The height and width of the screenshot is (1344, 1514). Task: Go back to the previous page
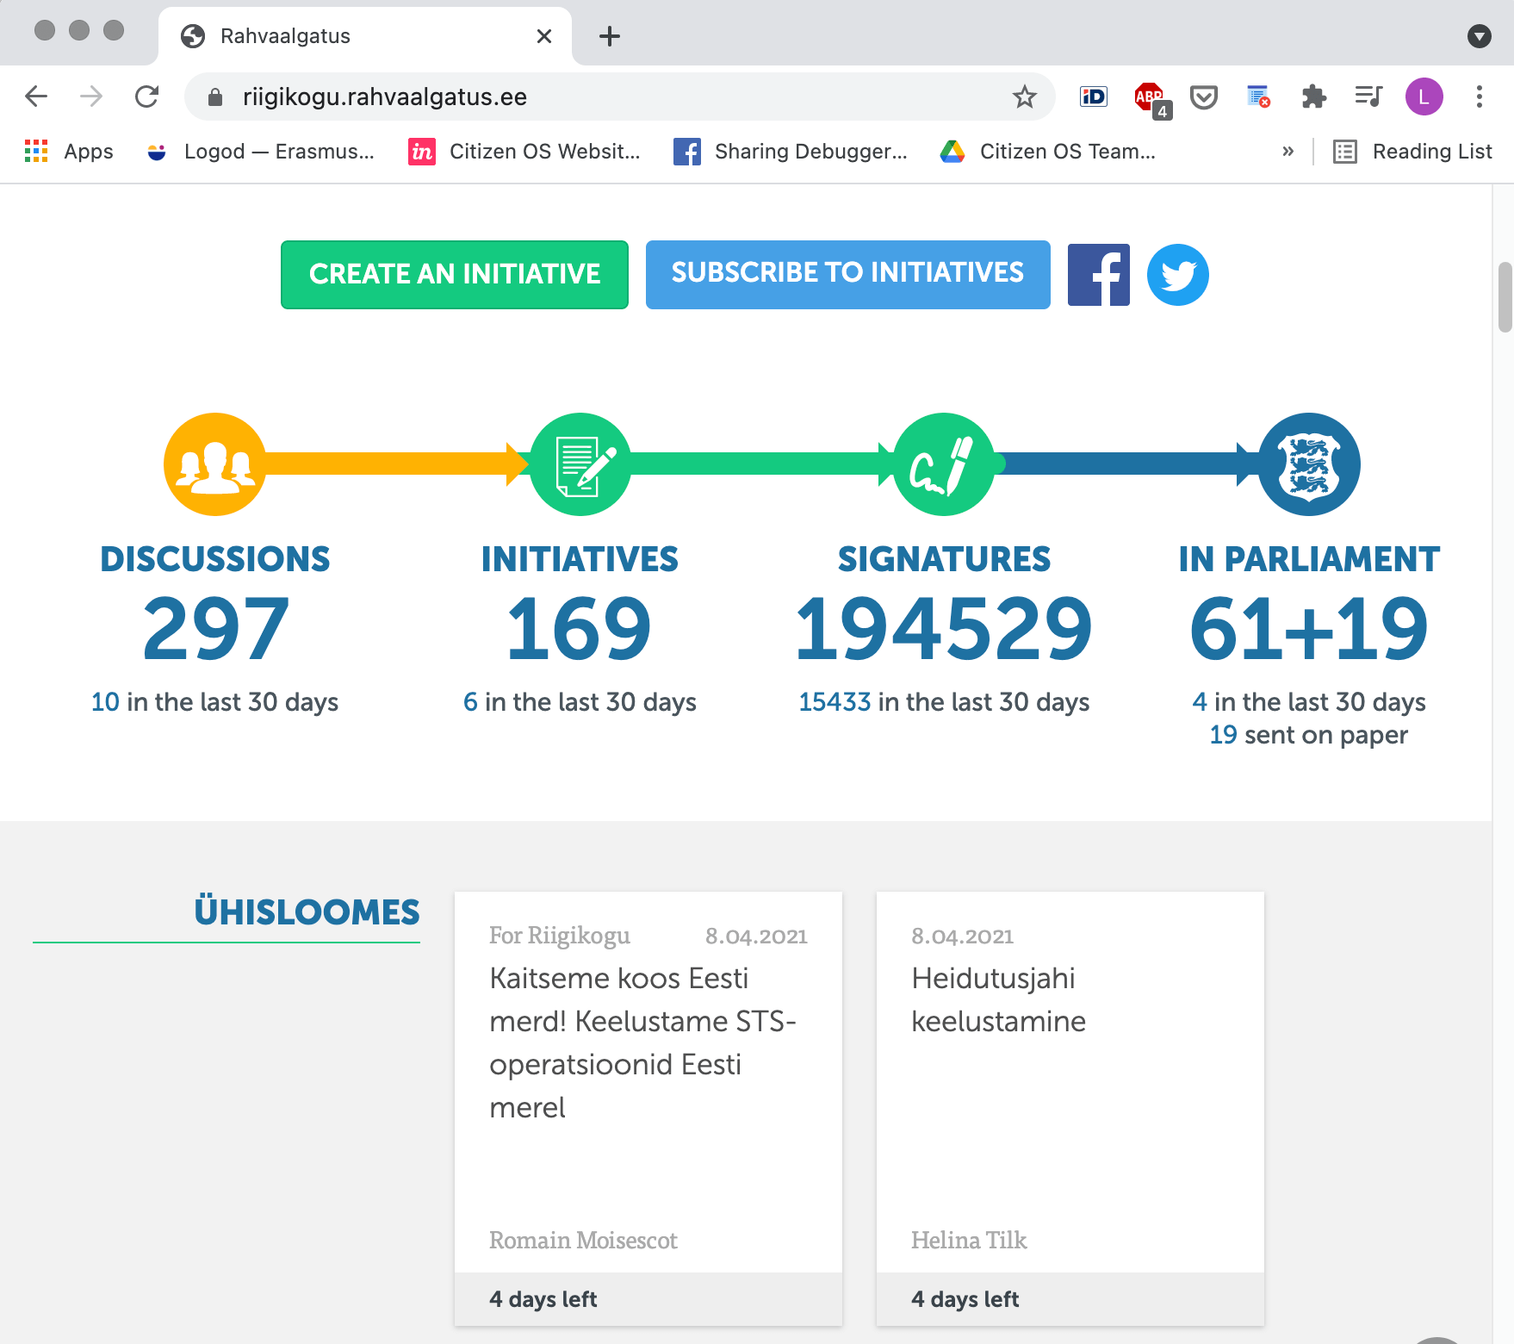(x=36, y=96)
